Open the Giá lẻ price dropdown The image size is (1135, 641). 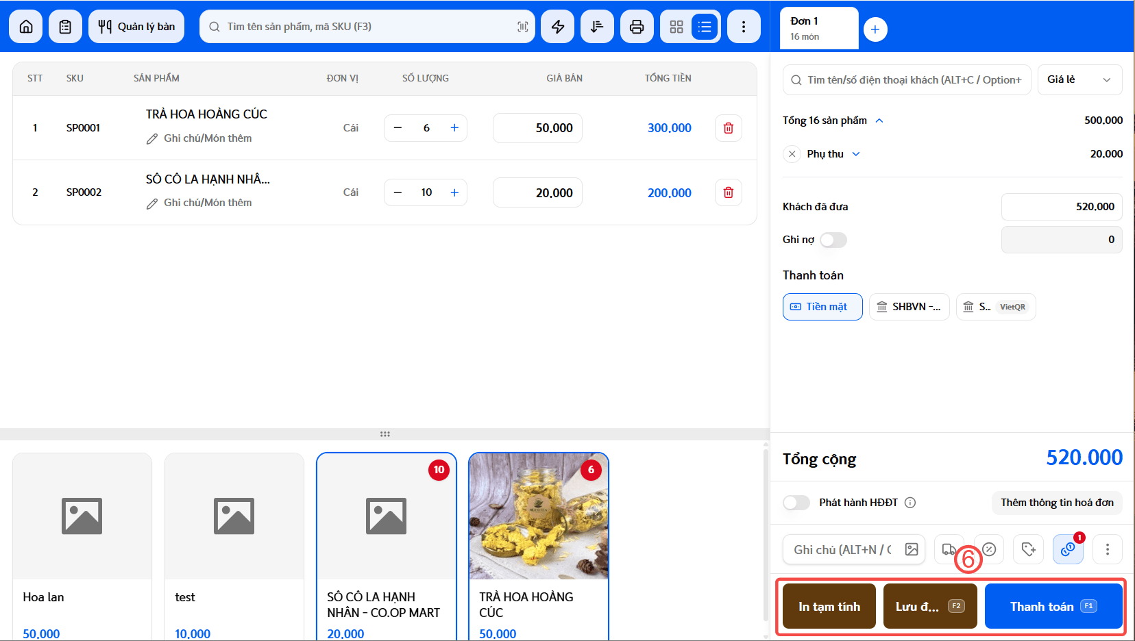(x=1079, y=79)
